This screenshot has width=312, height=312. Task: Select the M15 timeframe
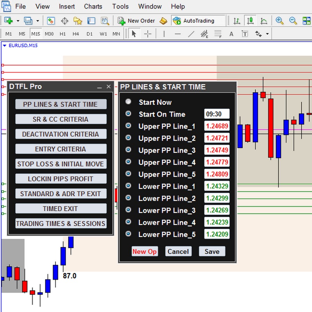pos(36,34)
